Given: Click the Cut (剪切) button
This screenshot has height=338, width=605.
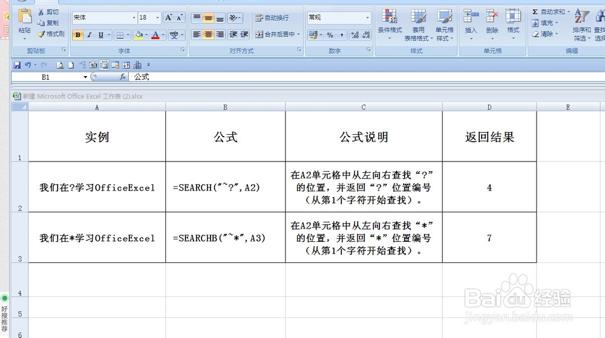Looking at the screenshot, I should [x=48, y=12].
